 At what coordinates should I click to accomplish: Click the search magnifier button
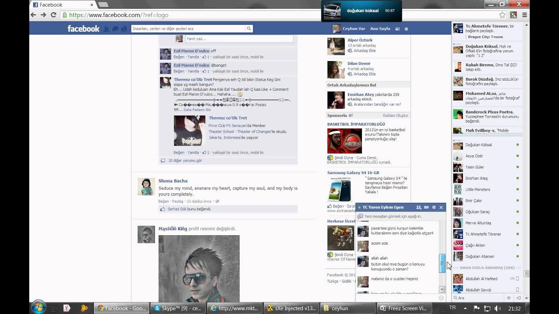pyautogui.click(x=249, y=29)
